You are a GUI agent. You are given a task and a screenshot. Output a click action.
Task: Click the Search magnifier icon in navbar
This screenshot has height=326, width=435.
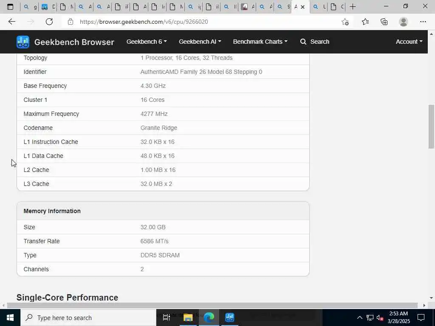pyautogui.click(x=303, y=42)
